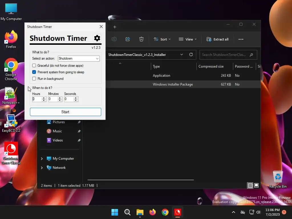The image size is (292, 219).
Task: Click the Delete trash icon in Explorer
Action: pyautogui.click(x=141, y=39)
